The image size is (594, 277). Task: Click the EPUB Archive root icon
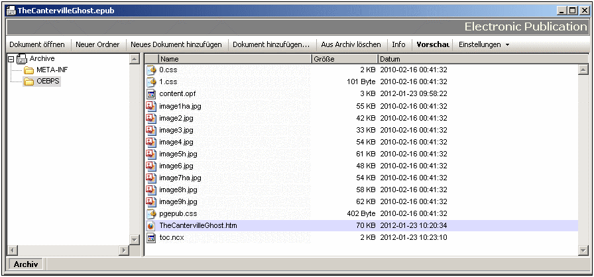22,59
